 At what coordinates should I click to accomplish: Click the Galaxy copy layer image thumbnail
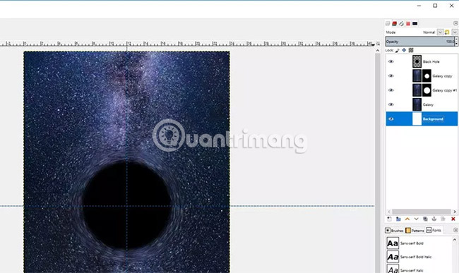point(417,75)
